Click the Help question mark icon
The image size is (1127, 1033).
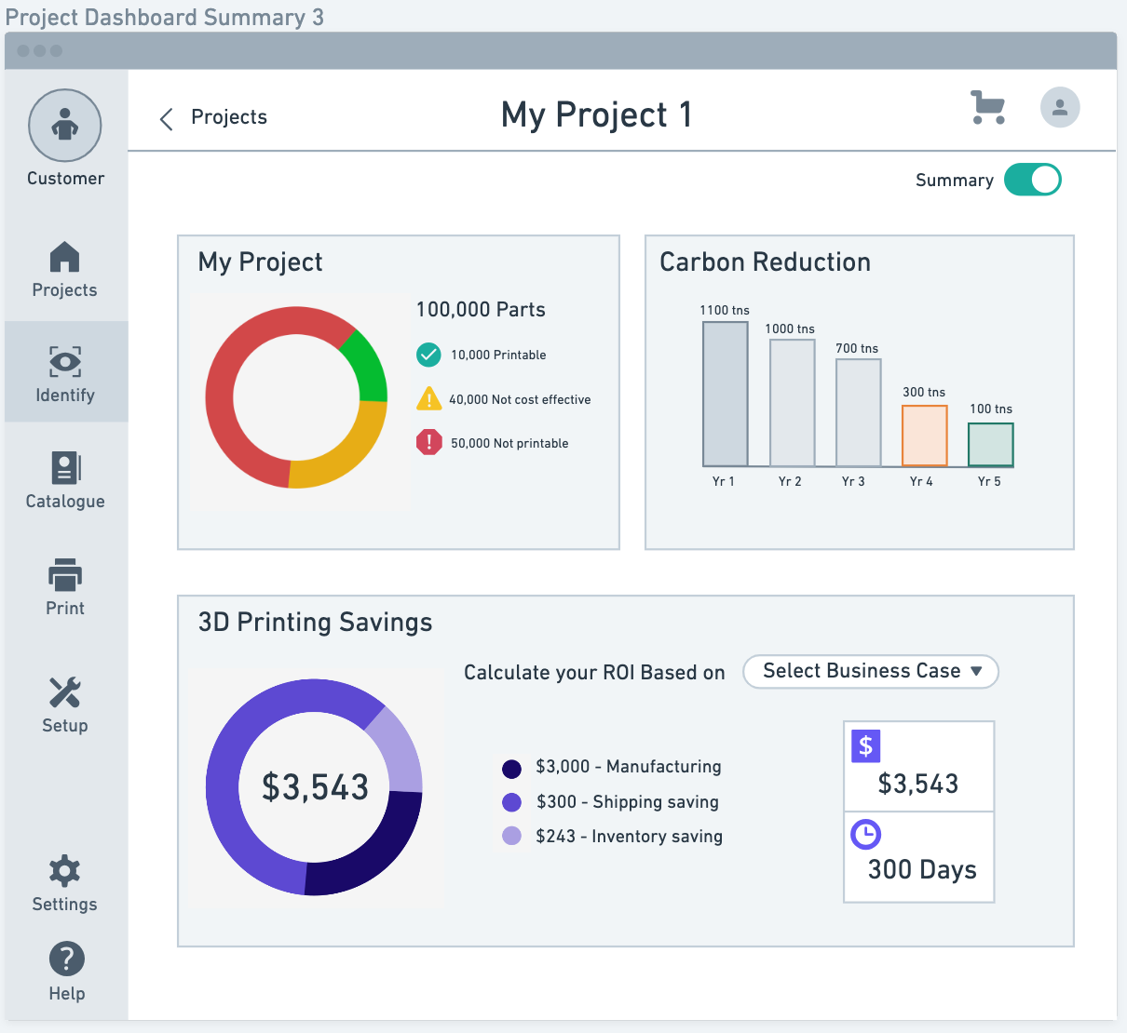point(66,959)
